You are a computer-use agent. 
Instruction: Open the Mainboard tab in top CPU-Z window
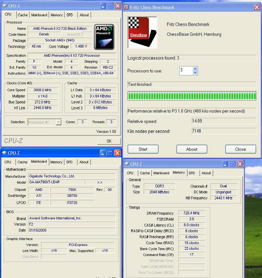tap(39, 15)
